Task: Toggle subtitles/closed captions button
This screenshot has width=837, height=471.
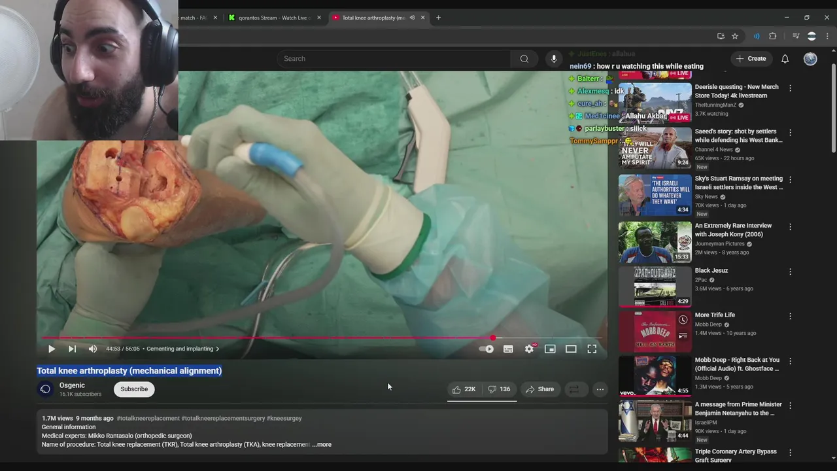Action: click(508, 349)
